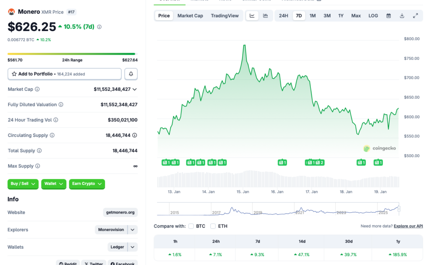Switch to the Historical Data tab
This screenshot has width=425, height=265.
(x=298, y=0)
